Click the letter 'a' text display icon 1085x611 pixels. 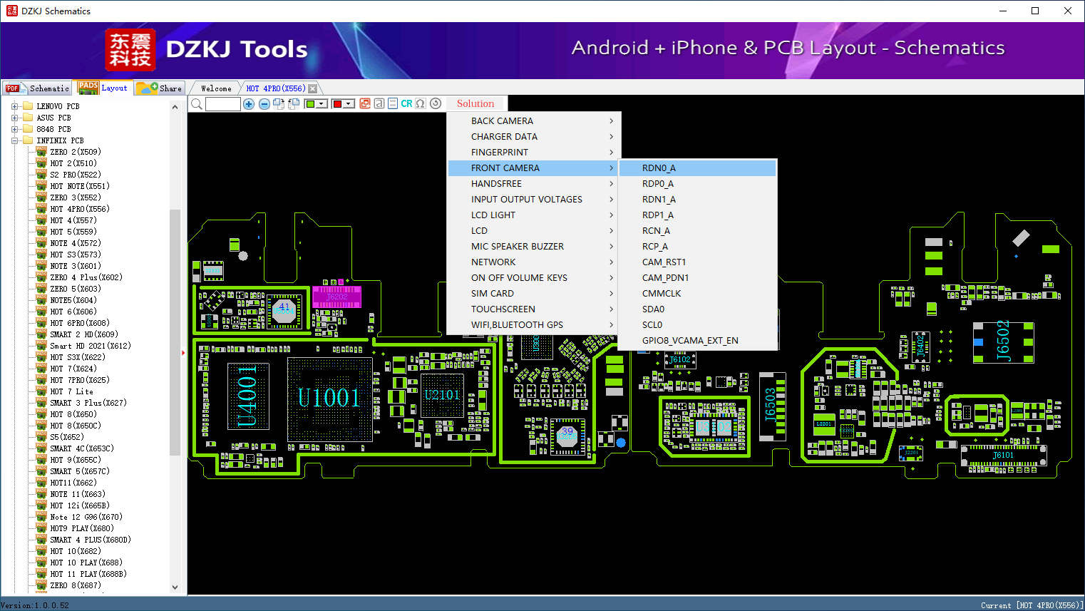379,103
